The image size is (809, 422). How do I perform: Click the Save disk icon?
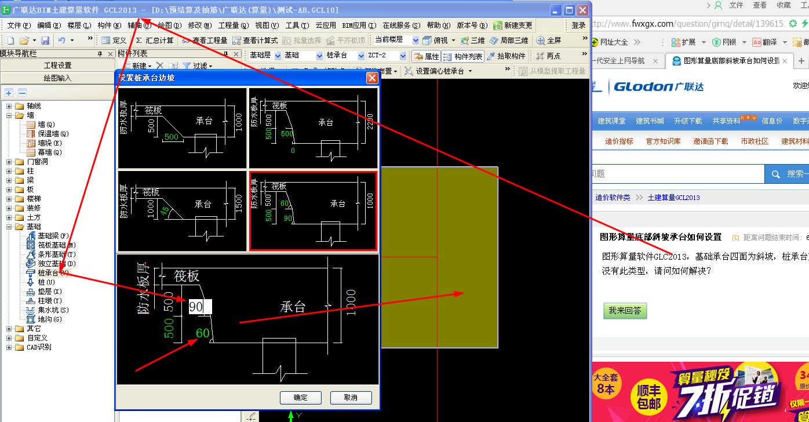pos(45,41)
